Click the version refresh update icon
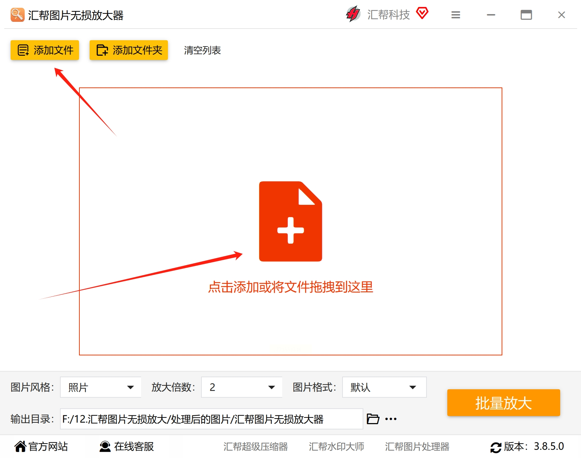This screenshot has width=581, height=458. tap(496, 447)
